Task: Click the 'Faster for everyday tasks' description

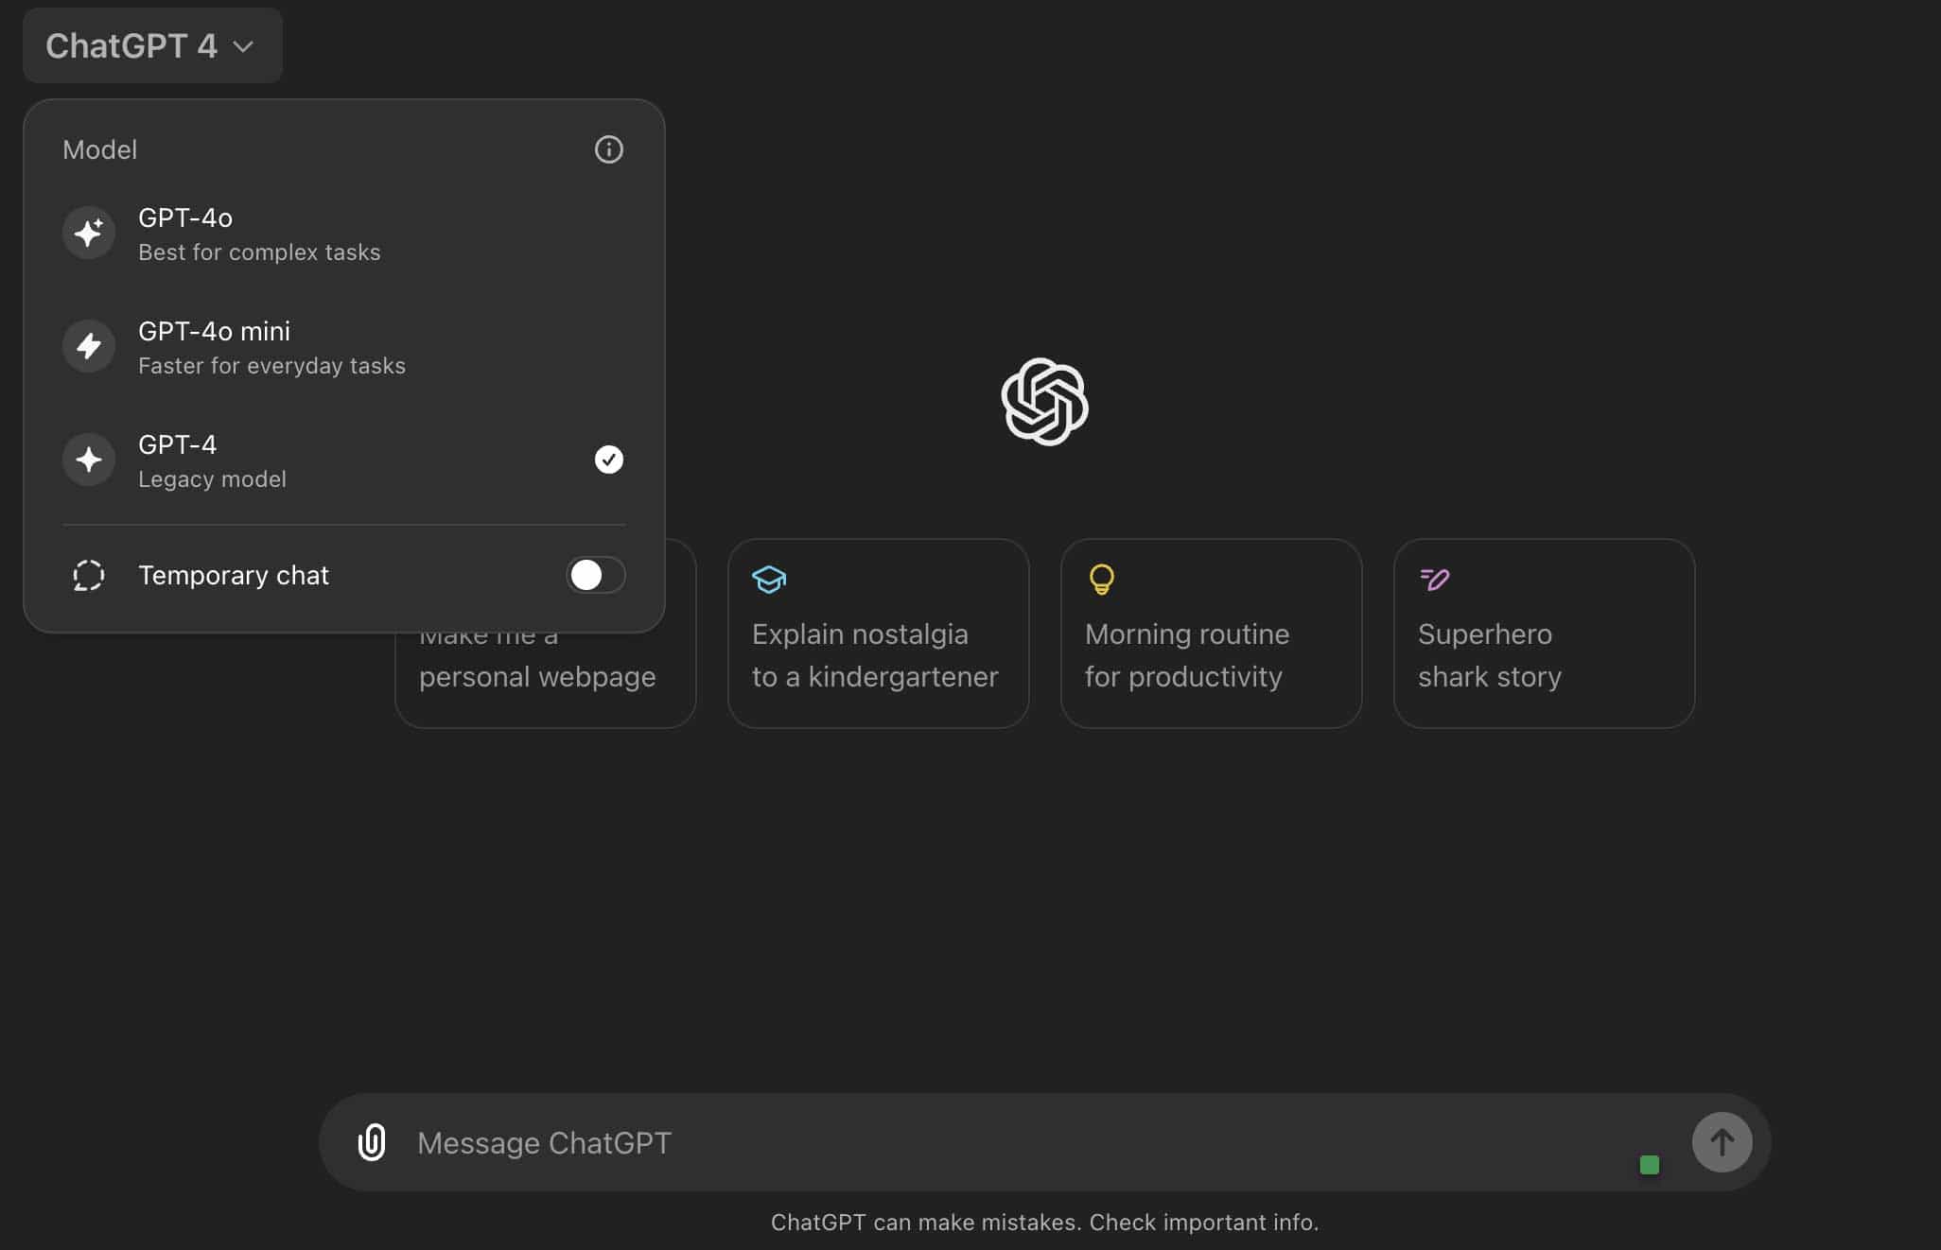Action: (271, 366)
